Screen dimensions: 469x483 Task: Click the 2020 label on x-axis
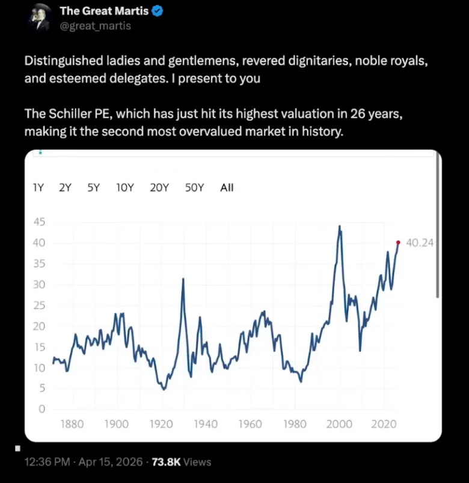point(384,424)
